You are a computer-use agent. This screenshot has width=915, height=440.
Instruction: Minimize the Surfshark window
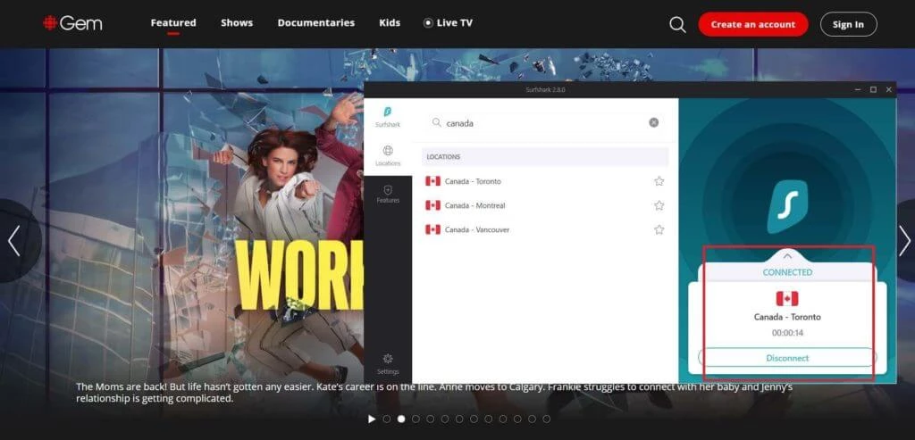tap(858, 90)
